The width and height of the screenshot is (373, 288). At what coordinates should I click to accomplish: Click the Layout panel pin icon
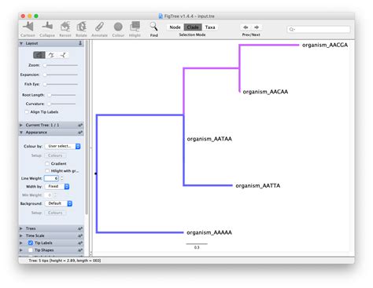coord(80,43)
